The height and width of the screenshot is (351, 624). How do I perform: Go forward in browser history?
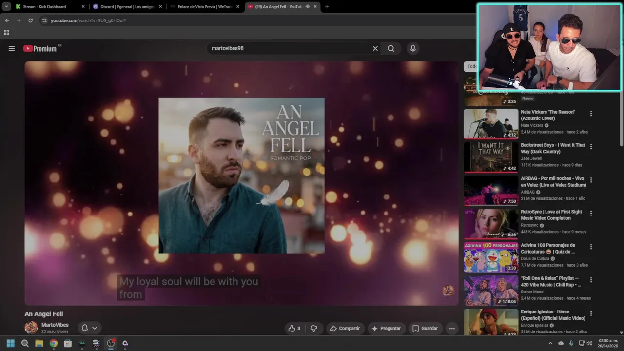pyautogui.click(x=19, y=20)
